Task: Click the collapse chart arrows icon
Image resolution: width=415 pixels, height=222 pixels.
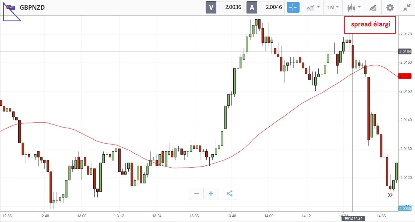Action: pyautogui.click(x=407, y=7)
